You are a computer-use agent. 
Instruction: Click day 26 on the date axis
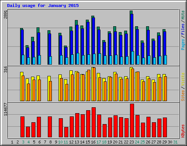click(x=148, y=142)
